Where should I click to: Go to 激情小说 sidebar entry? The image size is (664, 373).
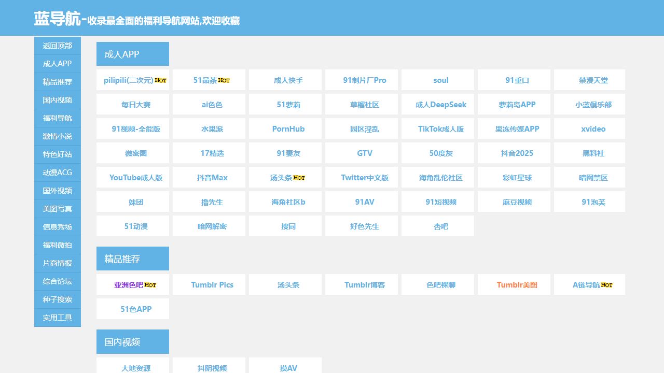(58, 136)
